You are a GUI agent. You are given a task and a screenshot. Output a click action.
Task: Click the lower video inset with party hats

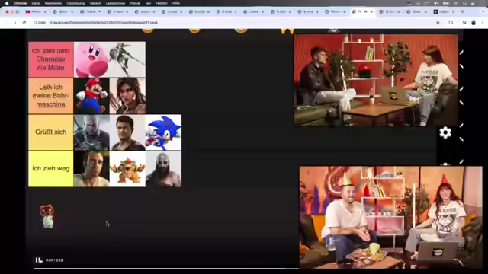[x=390, y=217]
